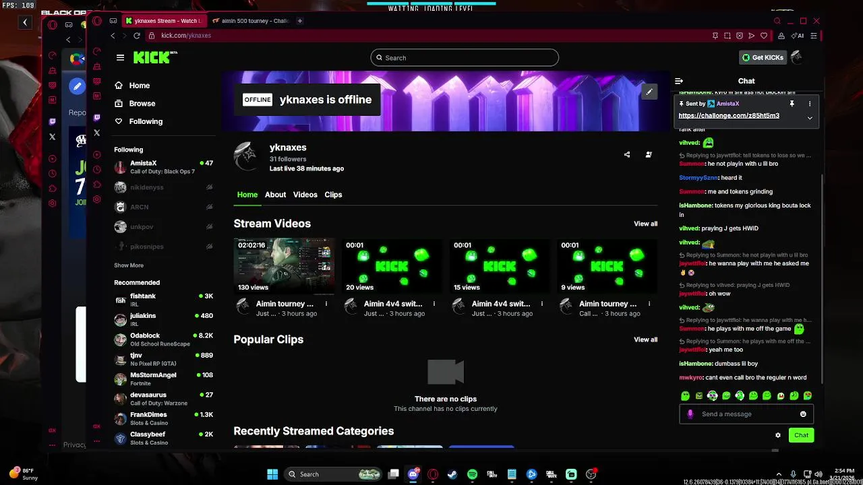This screenshot has width=863, height=485.
Task: Click the browser back arrow
Action: pyautogui.click(x=113, y=36)
